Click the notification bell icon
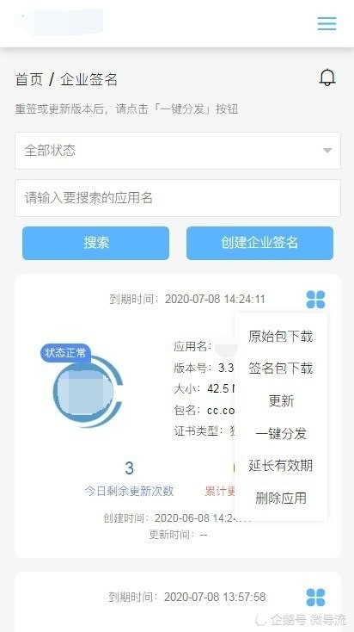This screenshot has width=354, height=632. [x=327, y=77]
